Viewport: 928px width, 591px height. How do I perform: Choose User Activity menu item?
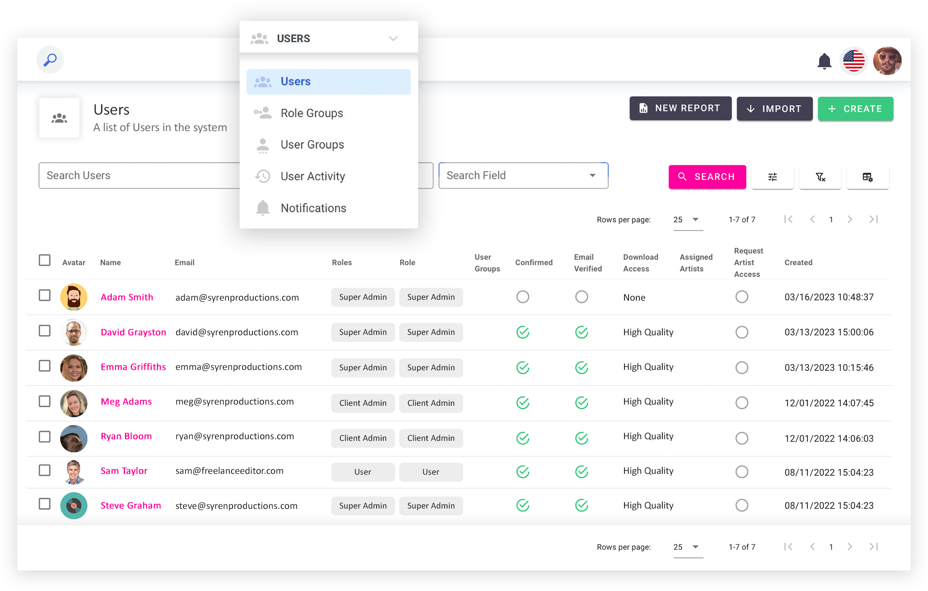point(313,176)
